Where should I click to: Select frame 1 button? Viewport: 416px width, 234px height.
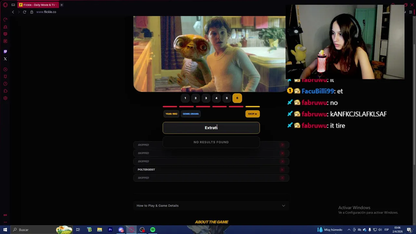tap(185, 98)
